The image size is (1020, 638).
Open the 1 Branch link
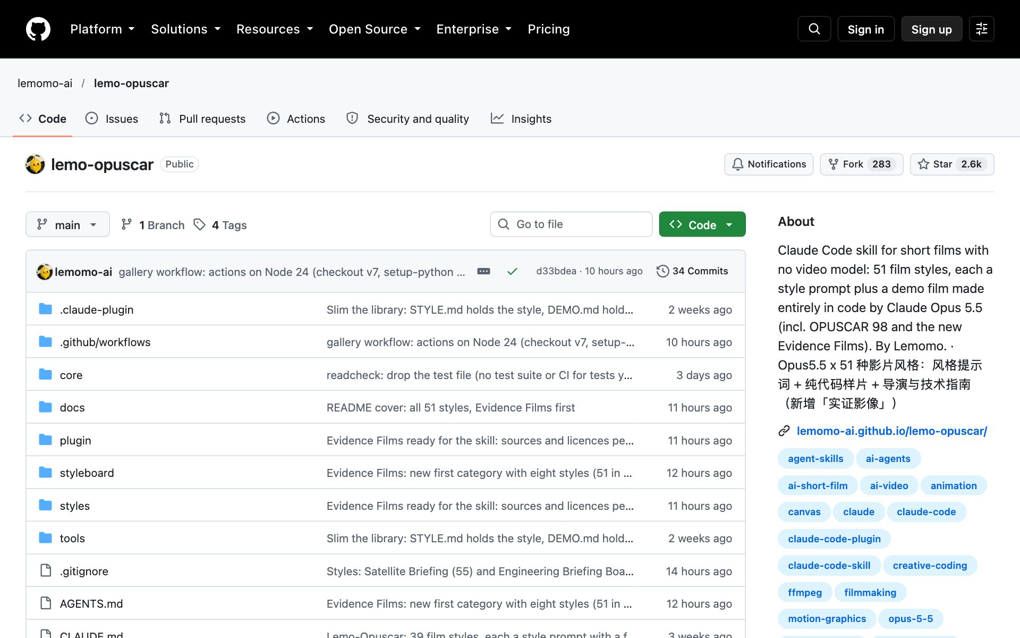[152, 225]
